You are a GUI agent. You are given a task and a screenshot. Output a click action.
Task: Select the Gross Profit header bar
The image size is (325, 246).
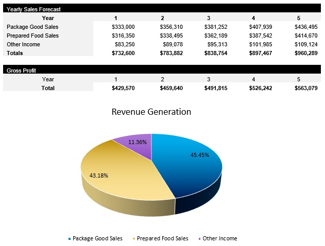(162, 70)
